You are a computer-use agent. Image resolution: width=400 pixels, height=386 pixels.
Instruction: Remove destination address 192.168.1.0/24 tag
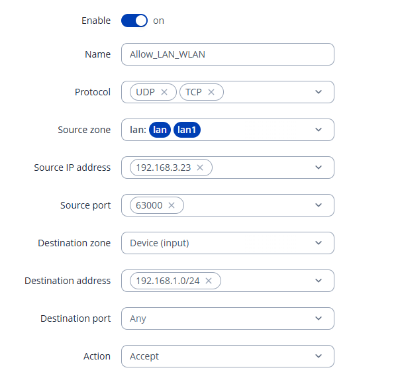(209, 281)
